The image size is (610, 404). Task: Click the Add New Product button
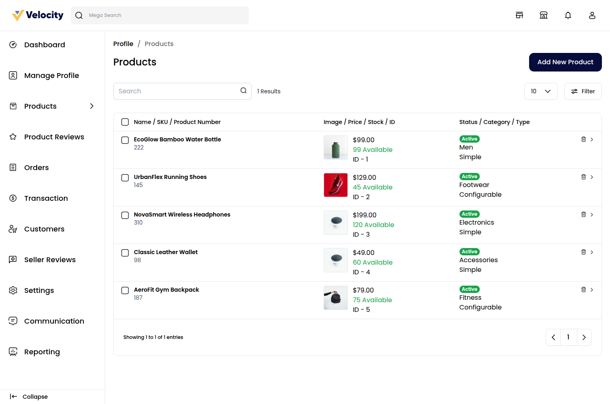565,62
